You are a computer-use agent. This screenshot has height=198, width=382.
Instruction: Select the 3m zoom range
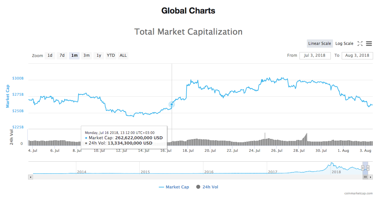click(86, 55)
